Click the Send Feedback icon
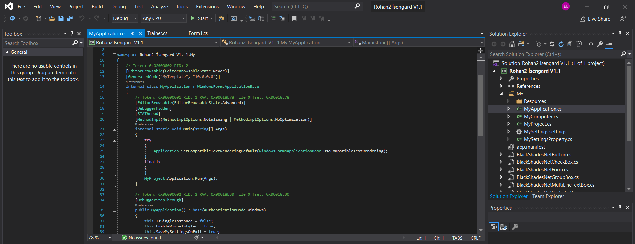 point(623,19)
